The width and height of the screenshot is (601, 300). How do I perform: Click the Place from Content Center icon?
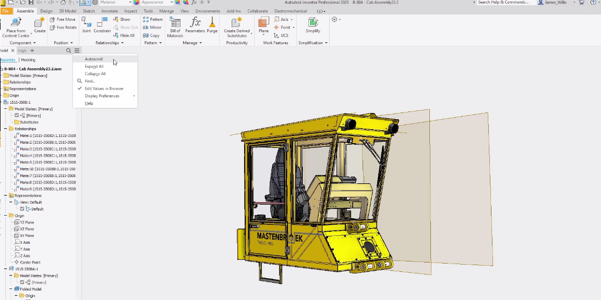pos(16,22)
